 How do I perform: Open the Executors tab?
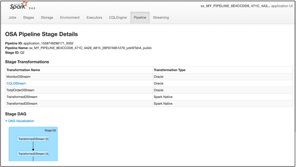click(x=94, y=17)
